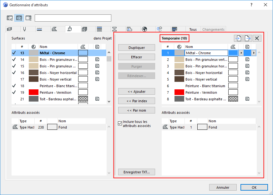Click brick fill pattern on temporary row 8

pyautogui.click(x=233, y=99)
